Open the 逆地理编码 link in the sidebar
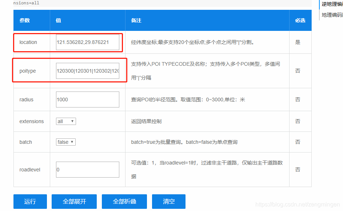Screen dimensions: 343x211 tap(332, 4)
